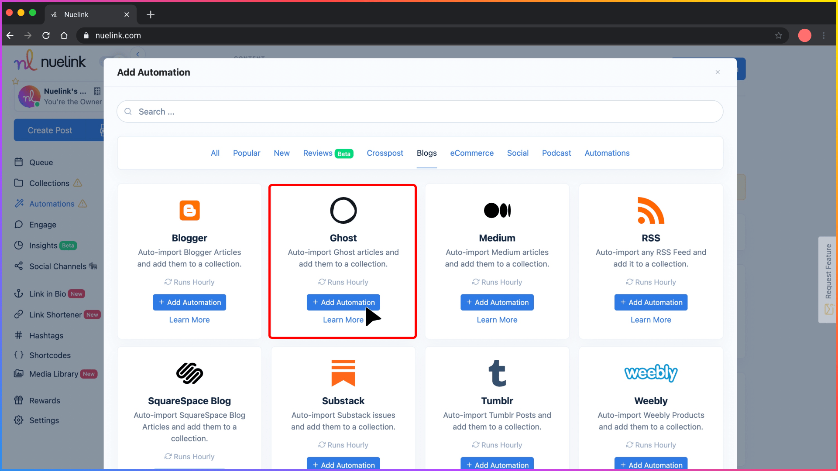Add the Medium automation
This screenshot has width=838, height=471.
pos(497,302)
